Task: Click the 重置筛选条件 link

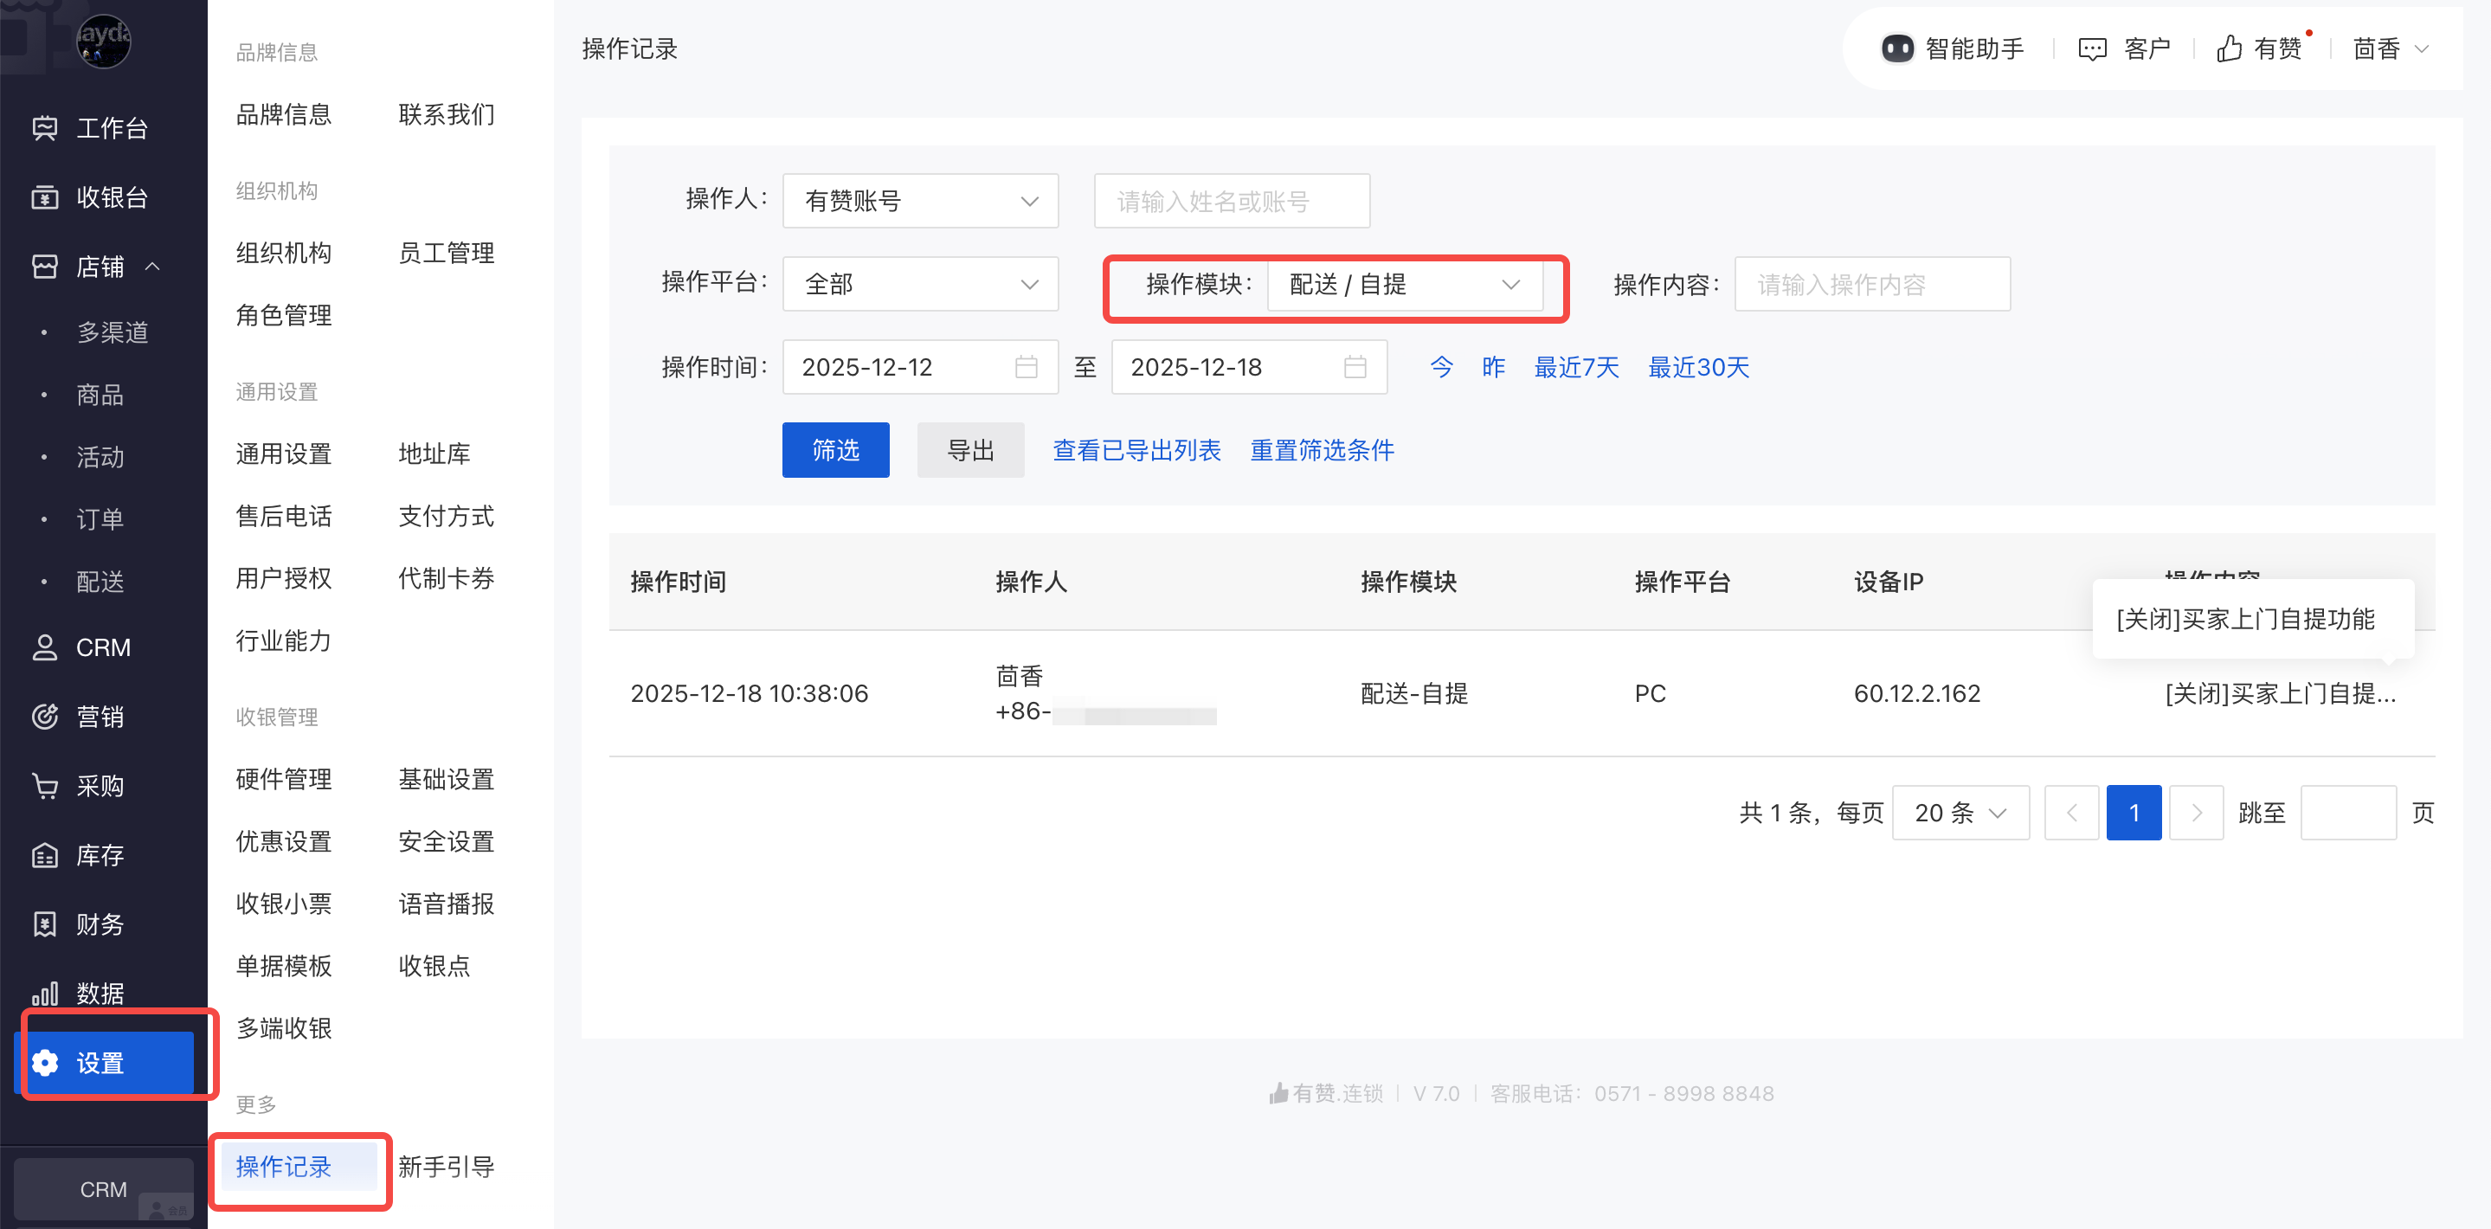Action: pyautogui.click(x=1321, y=451)
